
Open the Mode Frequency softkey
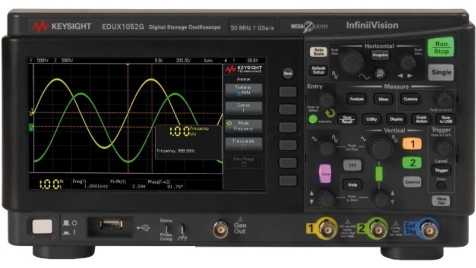[x=244, y=126]
